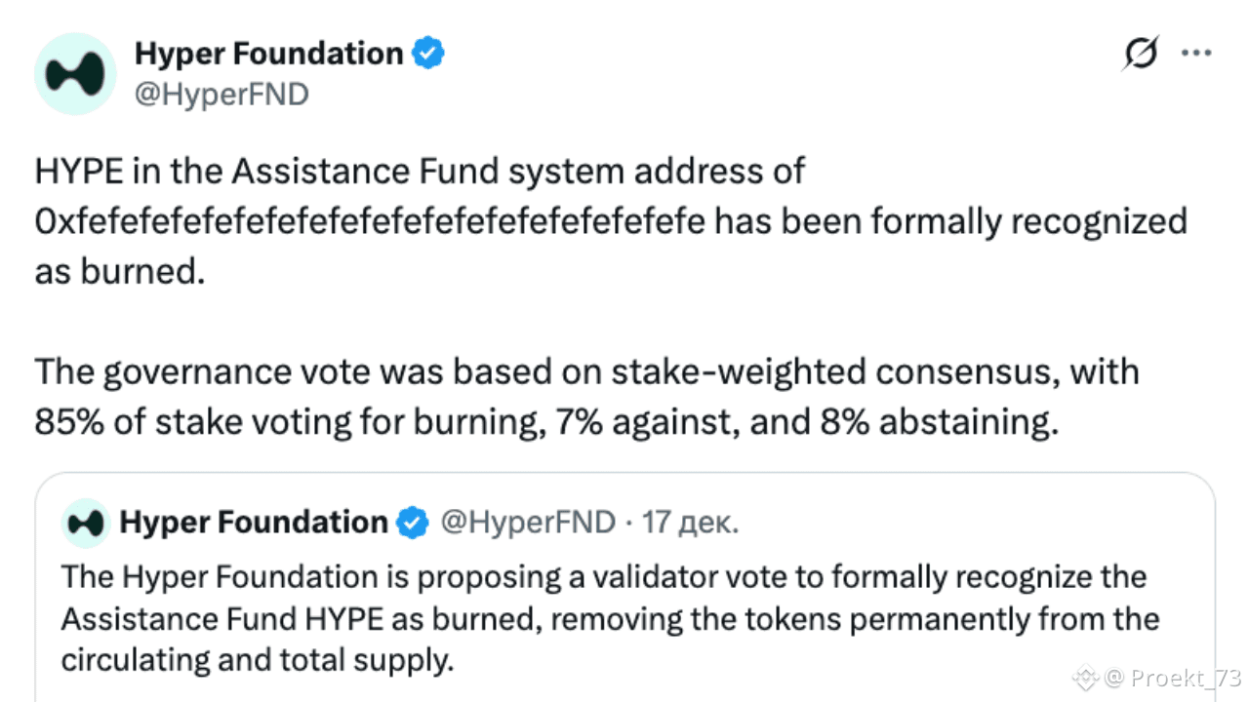1249x702 pixels.
Task: Click the "@ Proekt_73" watermark text
Action: click(1173, 677)
